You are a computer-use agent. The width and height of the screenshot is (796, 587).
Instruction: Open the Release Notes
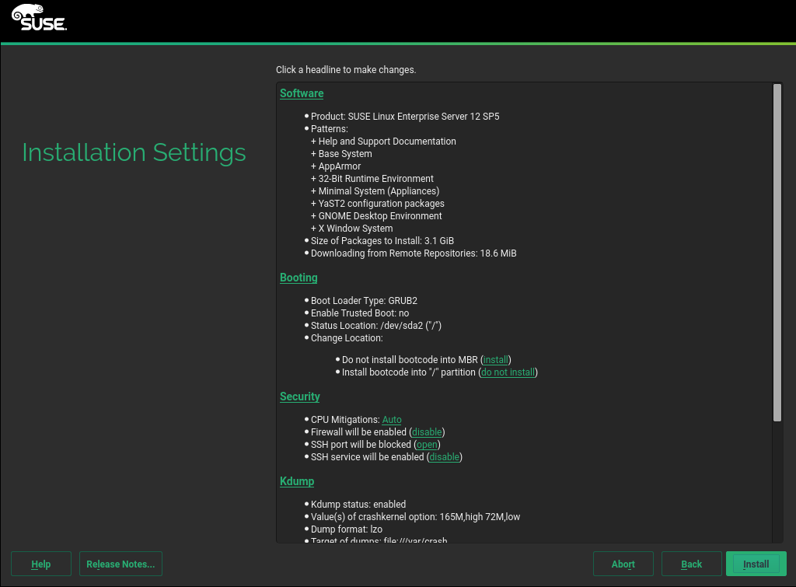(120, 564)
